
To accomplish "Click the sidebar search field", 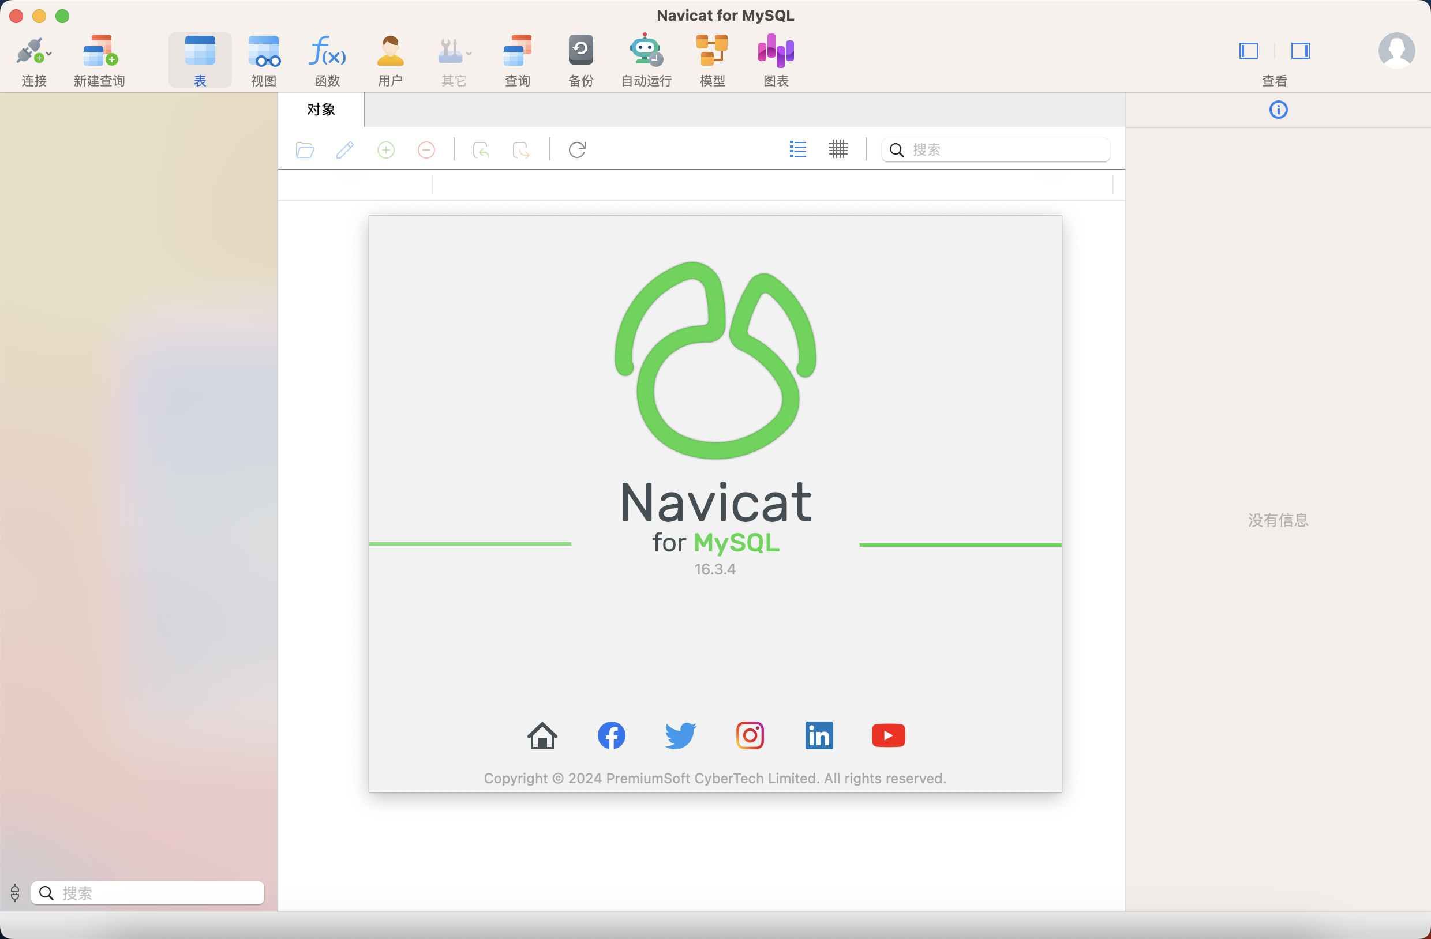I will 148,893.
